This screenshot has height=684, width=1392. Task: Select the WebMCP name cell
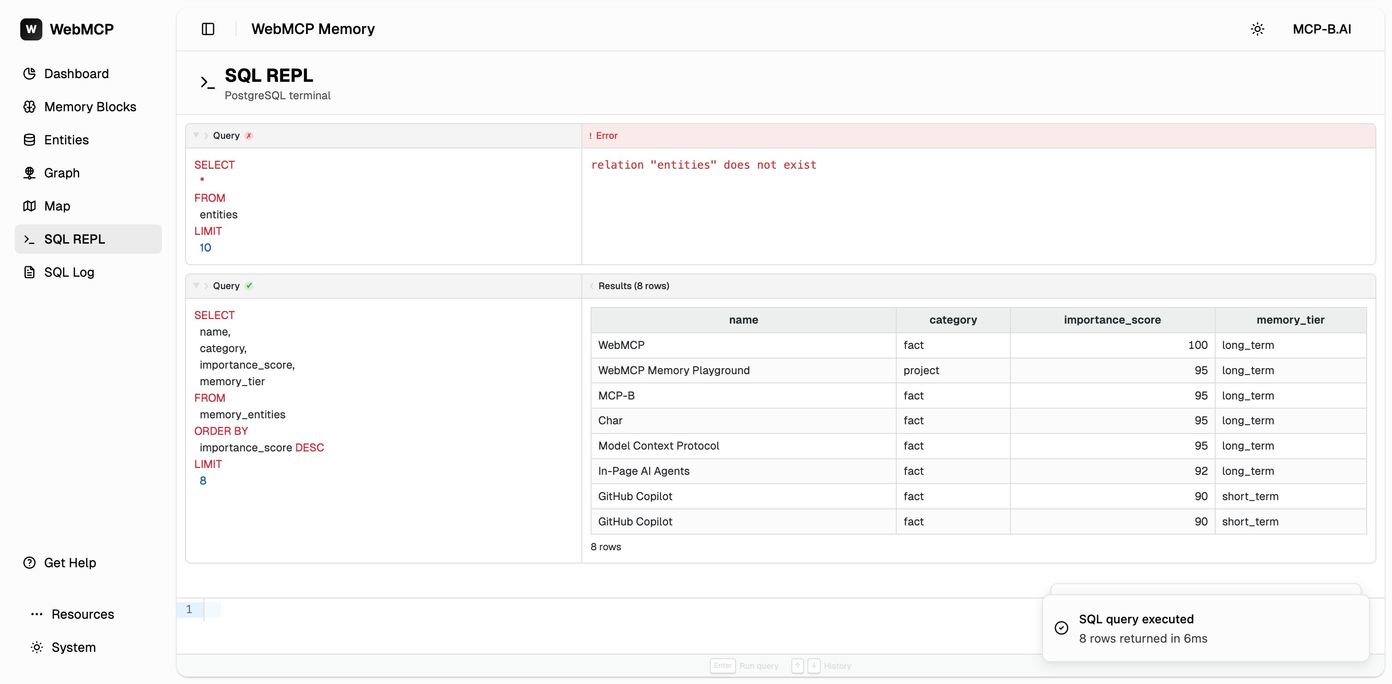pos(743,345)
